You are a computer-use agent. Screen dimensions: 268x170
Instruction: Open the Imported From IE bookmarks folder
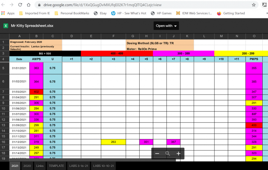[34, 13]
